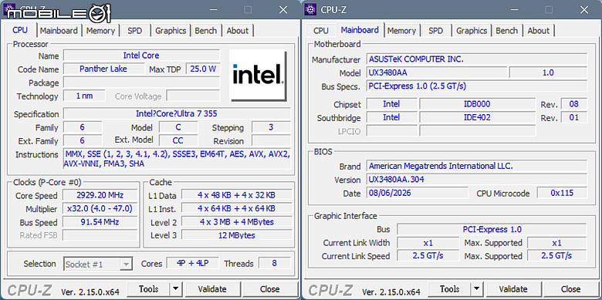Viewport: 602px width, 300px height.
Task: Click Close button in the right CPU-Z window
Action: (570, 289)
